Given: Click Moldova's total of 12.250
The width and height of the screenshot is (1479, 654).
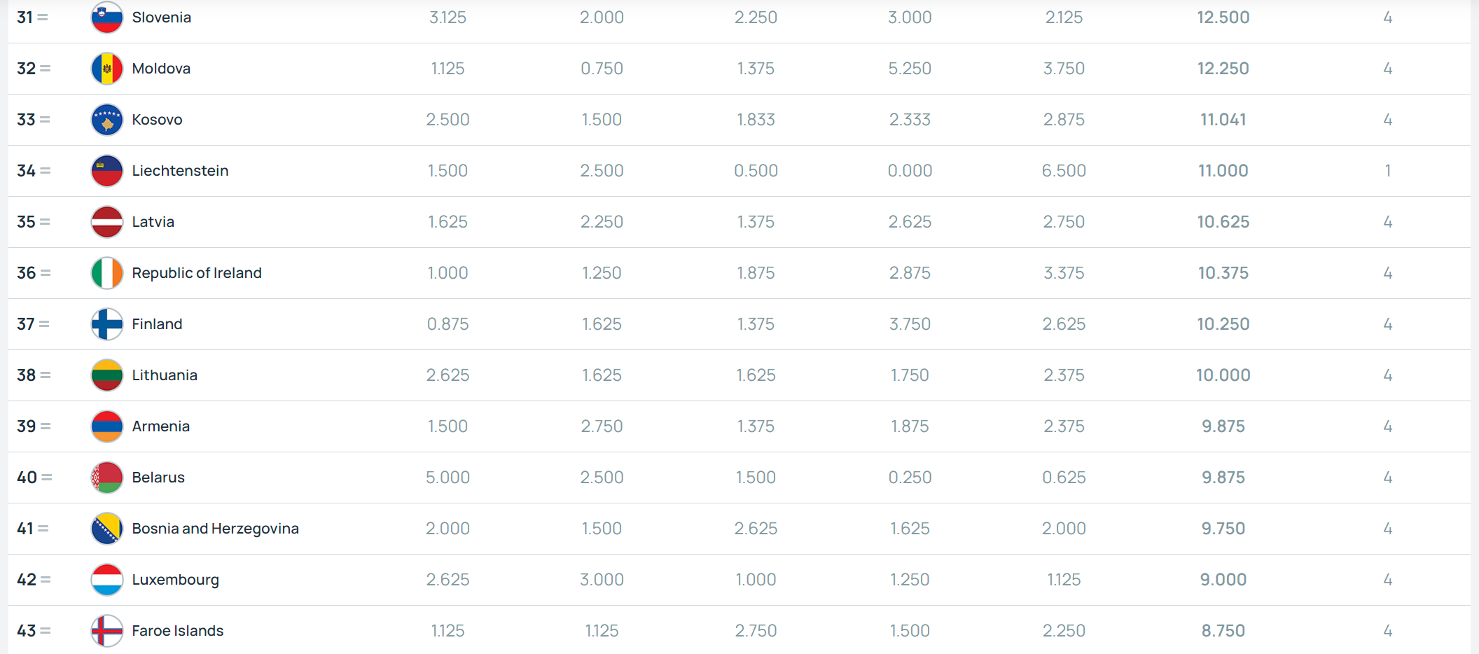Looking at the screenshot, I should tap(1223, 69).
